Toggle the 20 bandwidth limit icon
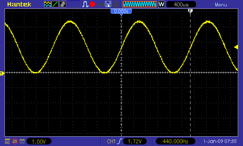 pyautogui.click(x=15, y=141)
